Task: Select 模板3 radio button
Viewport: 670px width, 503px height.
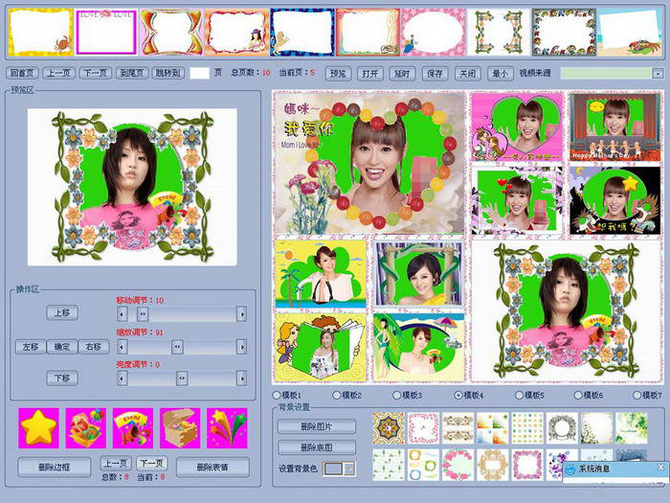Action: [397, 395]
